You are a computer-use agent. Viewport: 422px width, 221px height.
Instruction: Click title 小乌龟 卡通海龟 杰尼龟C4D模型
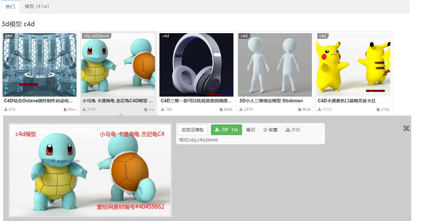[x=117, y=101]
